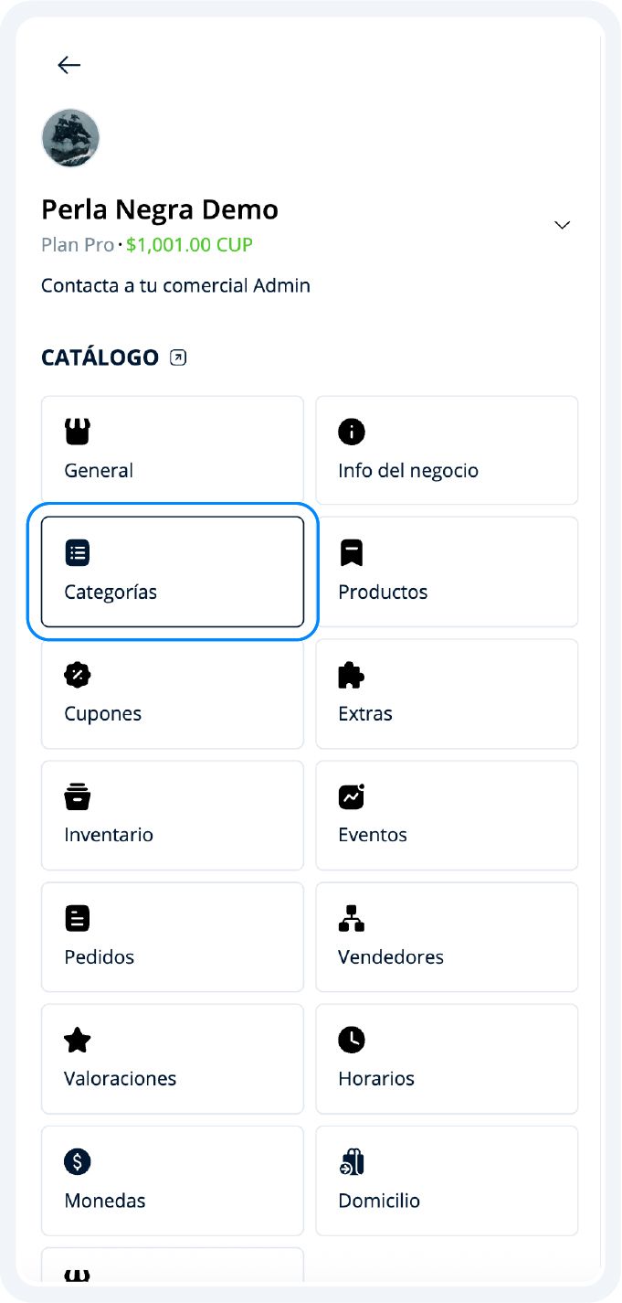
Task: Click the Extras puzzle piece icon
Action: (352, 675)
